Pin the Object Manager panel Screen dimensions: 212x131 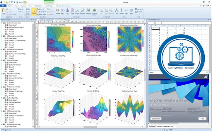(31, 20)
